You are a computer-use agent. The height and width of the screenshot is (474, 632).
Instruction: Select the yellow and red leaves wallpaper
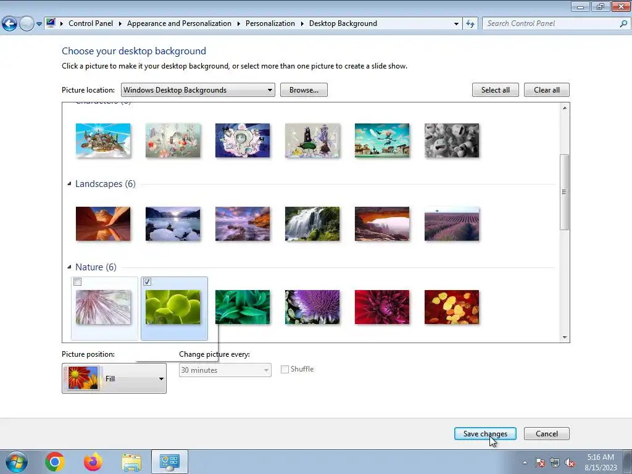[452, 307]
